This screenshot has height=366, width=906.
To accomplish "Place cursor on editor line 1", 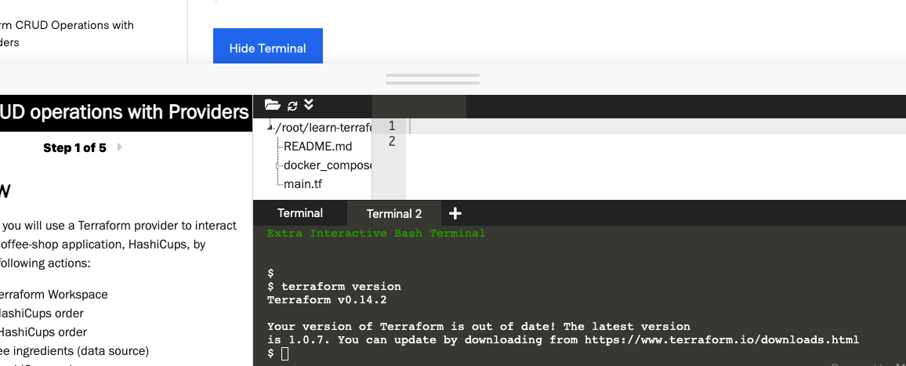I will [x=656, y=126].
